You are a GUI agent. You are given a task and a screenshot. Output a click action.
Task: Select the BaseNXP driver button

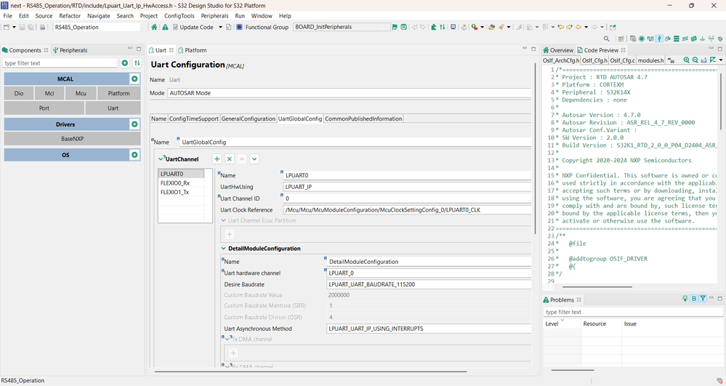pos(72,139)
